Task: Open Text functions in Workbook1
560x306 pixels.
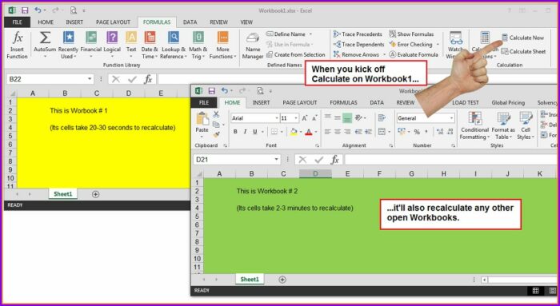Action: point(131,45)
